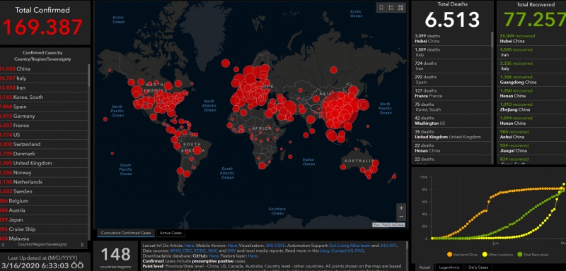
Task: Select Hubei China in the deaths list
Action: coord(451,39)
